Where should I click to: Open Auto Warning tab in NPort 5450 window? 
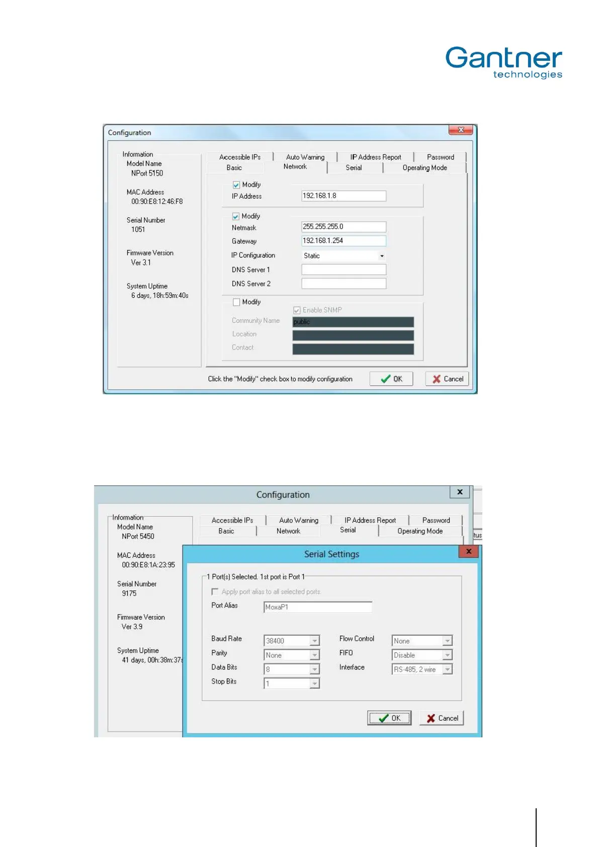pos(299,520)
